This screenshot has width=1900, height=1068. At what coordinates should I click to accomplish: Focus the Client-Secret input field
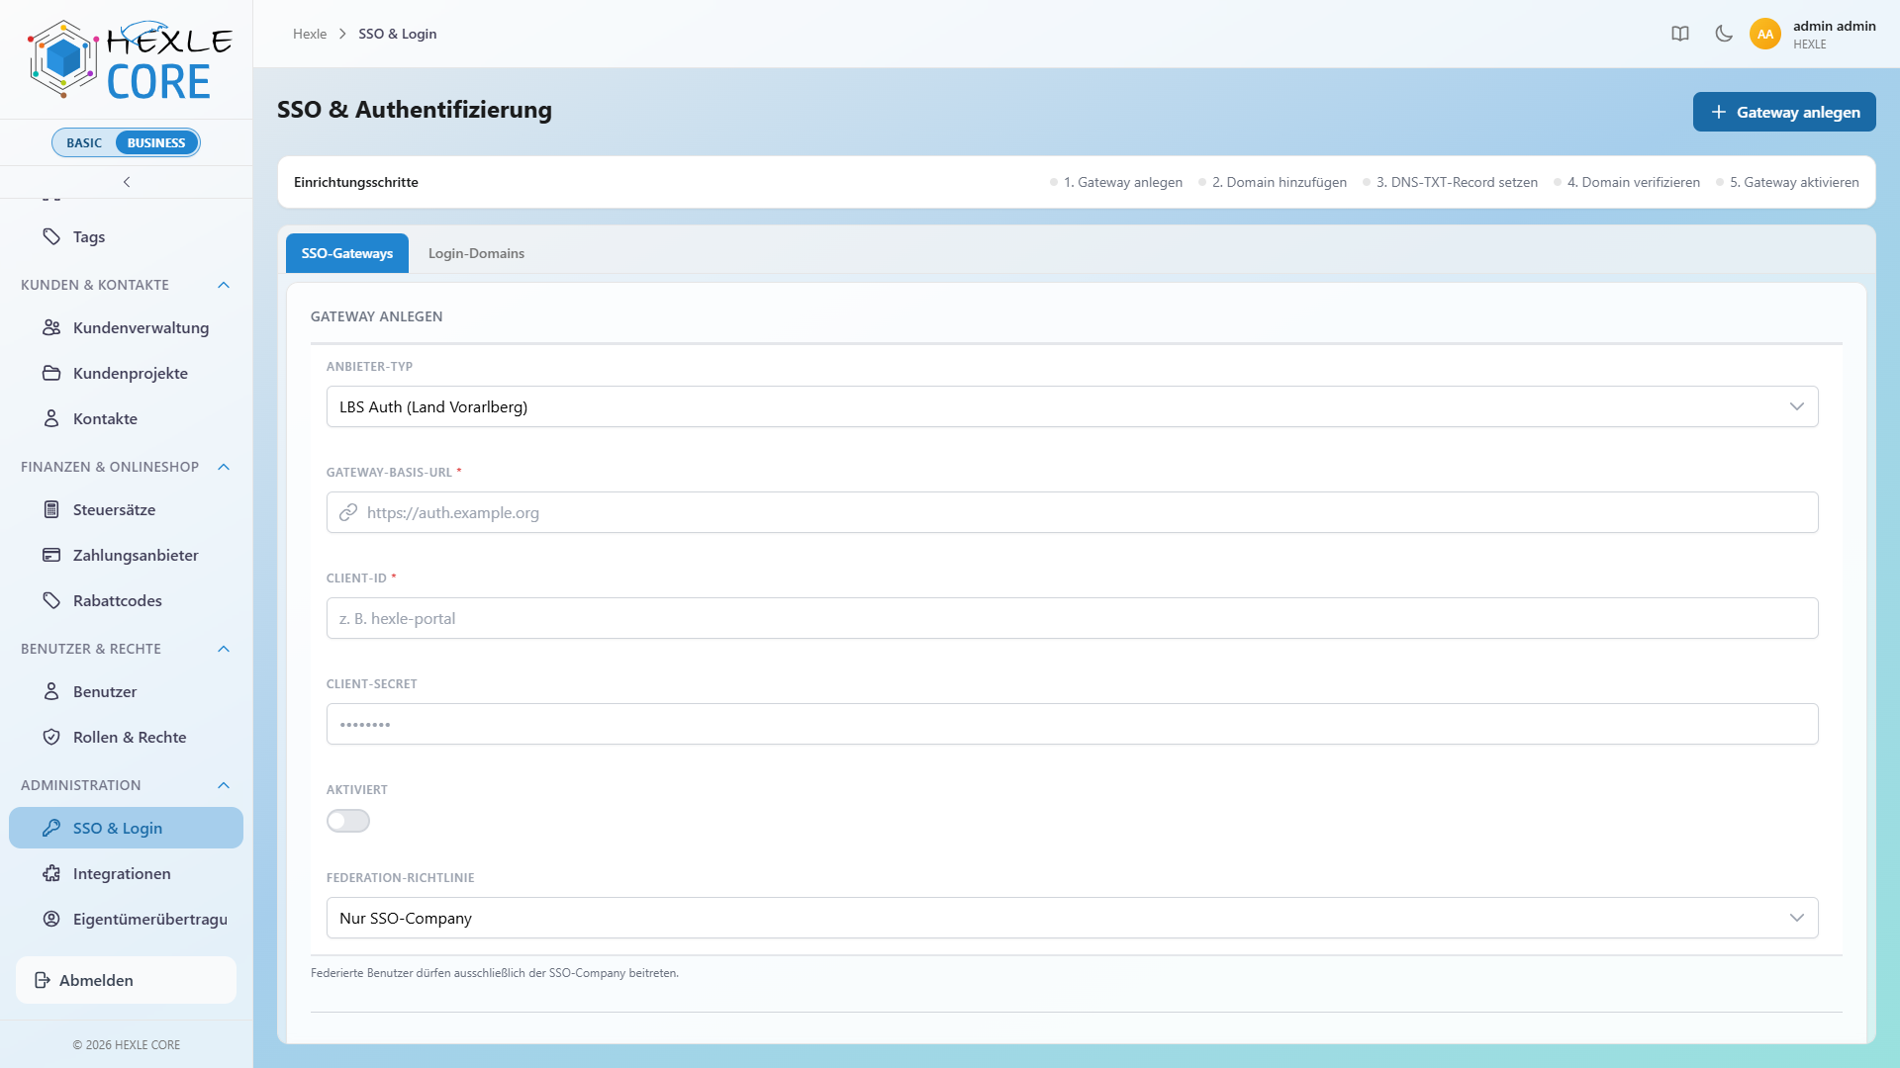click(x=1073, y=724)
